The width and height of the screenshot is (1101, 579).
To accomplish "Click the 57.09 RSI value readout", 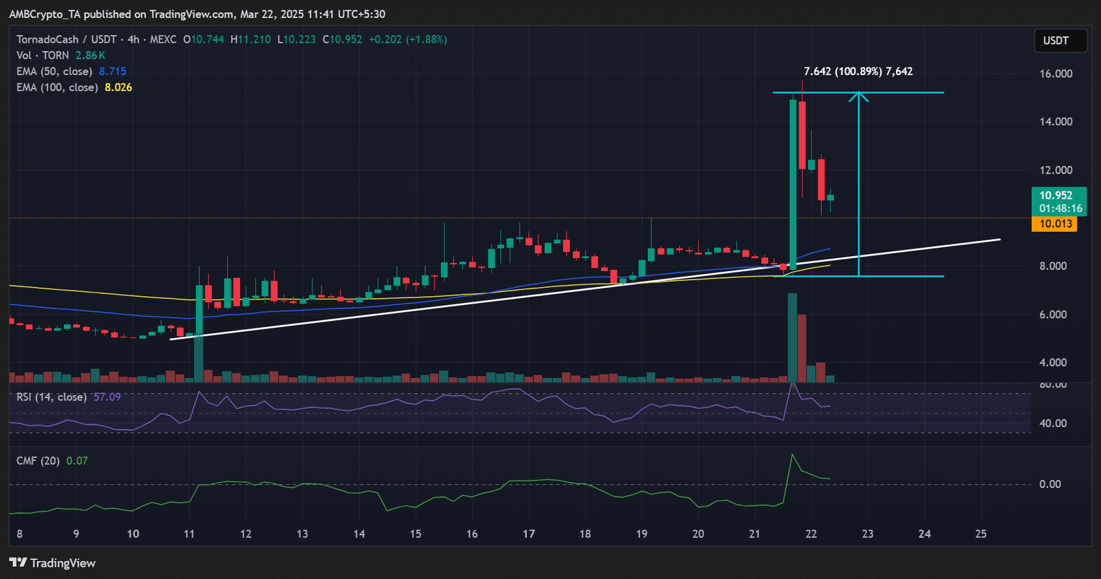I will pos(107,397).
